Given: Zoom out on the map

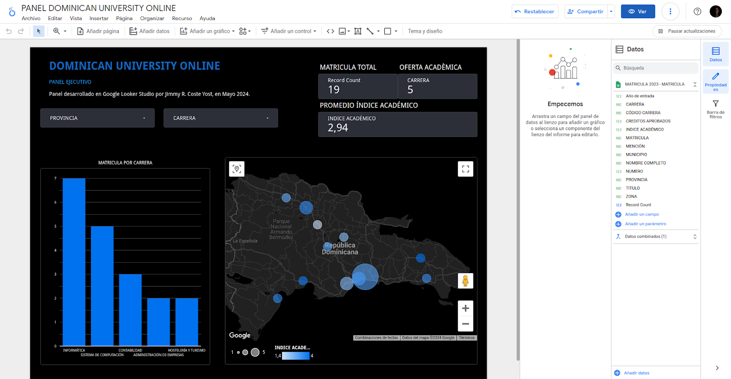Looking at the screenshot, I should tap(466, 324).
